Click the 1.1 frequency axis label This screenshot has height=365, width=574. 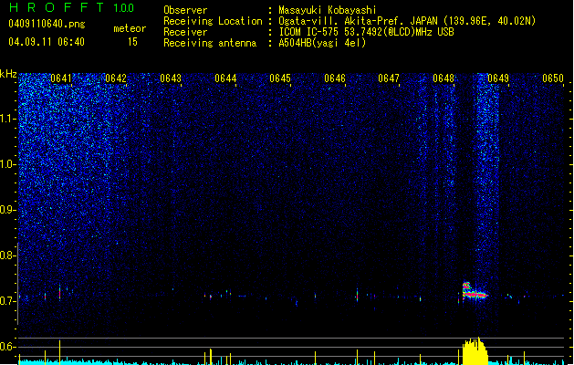7,119
